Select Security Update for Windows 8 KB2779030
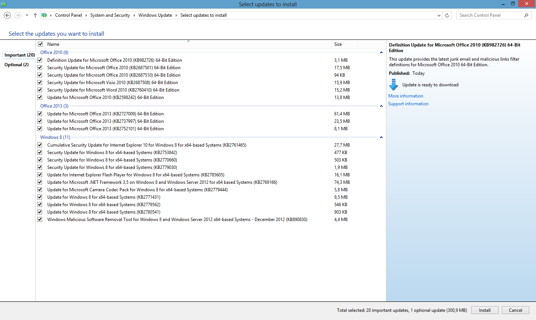The height and width of the screenshot is (320, 536). point(112,167)
